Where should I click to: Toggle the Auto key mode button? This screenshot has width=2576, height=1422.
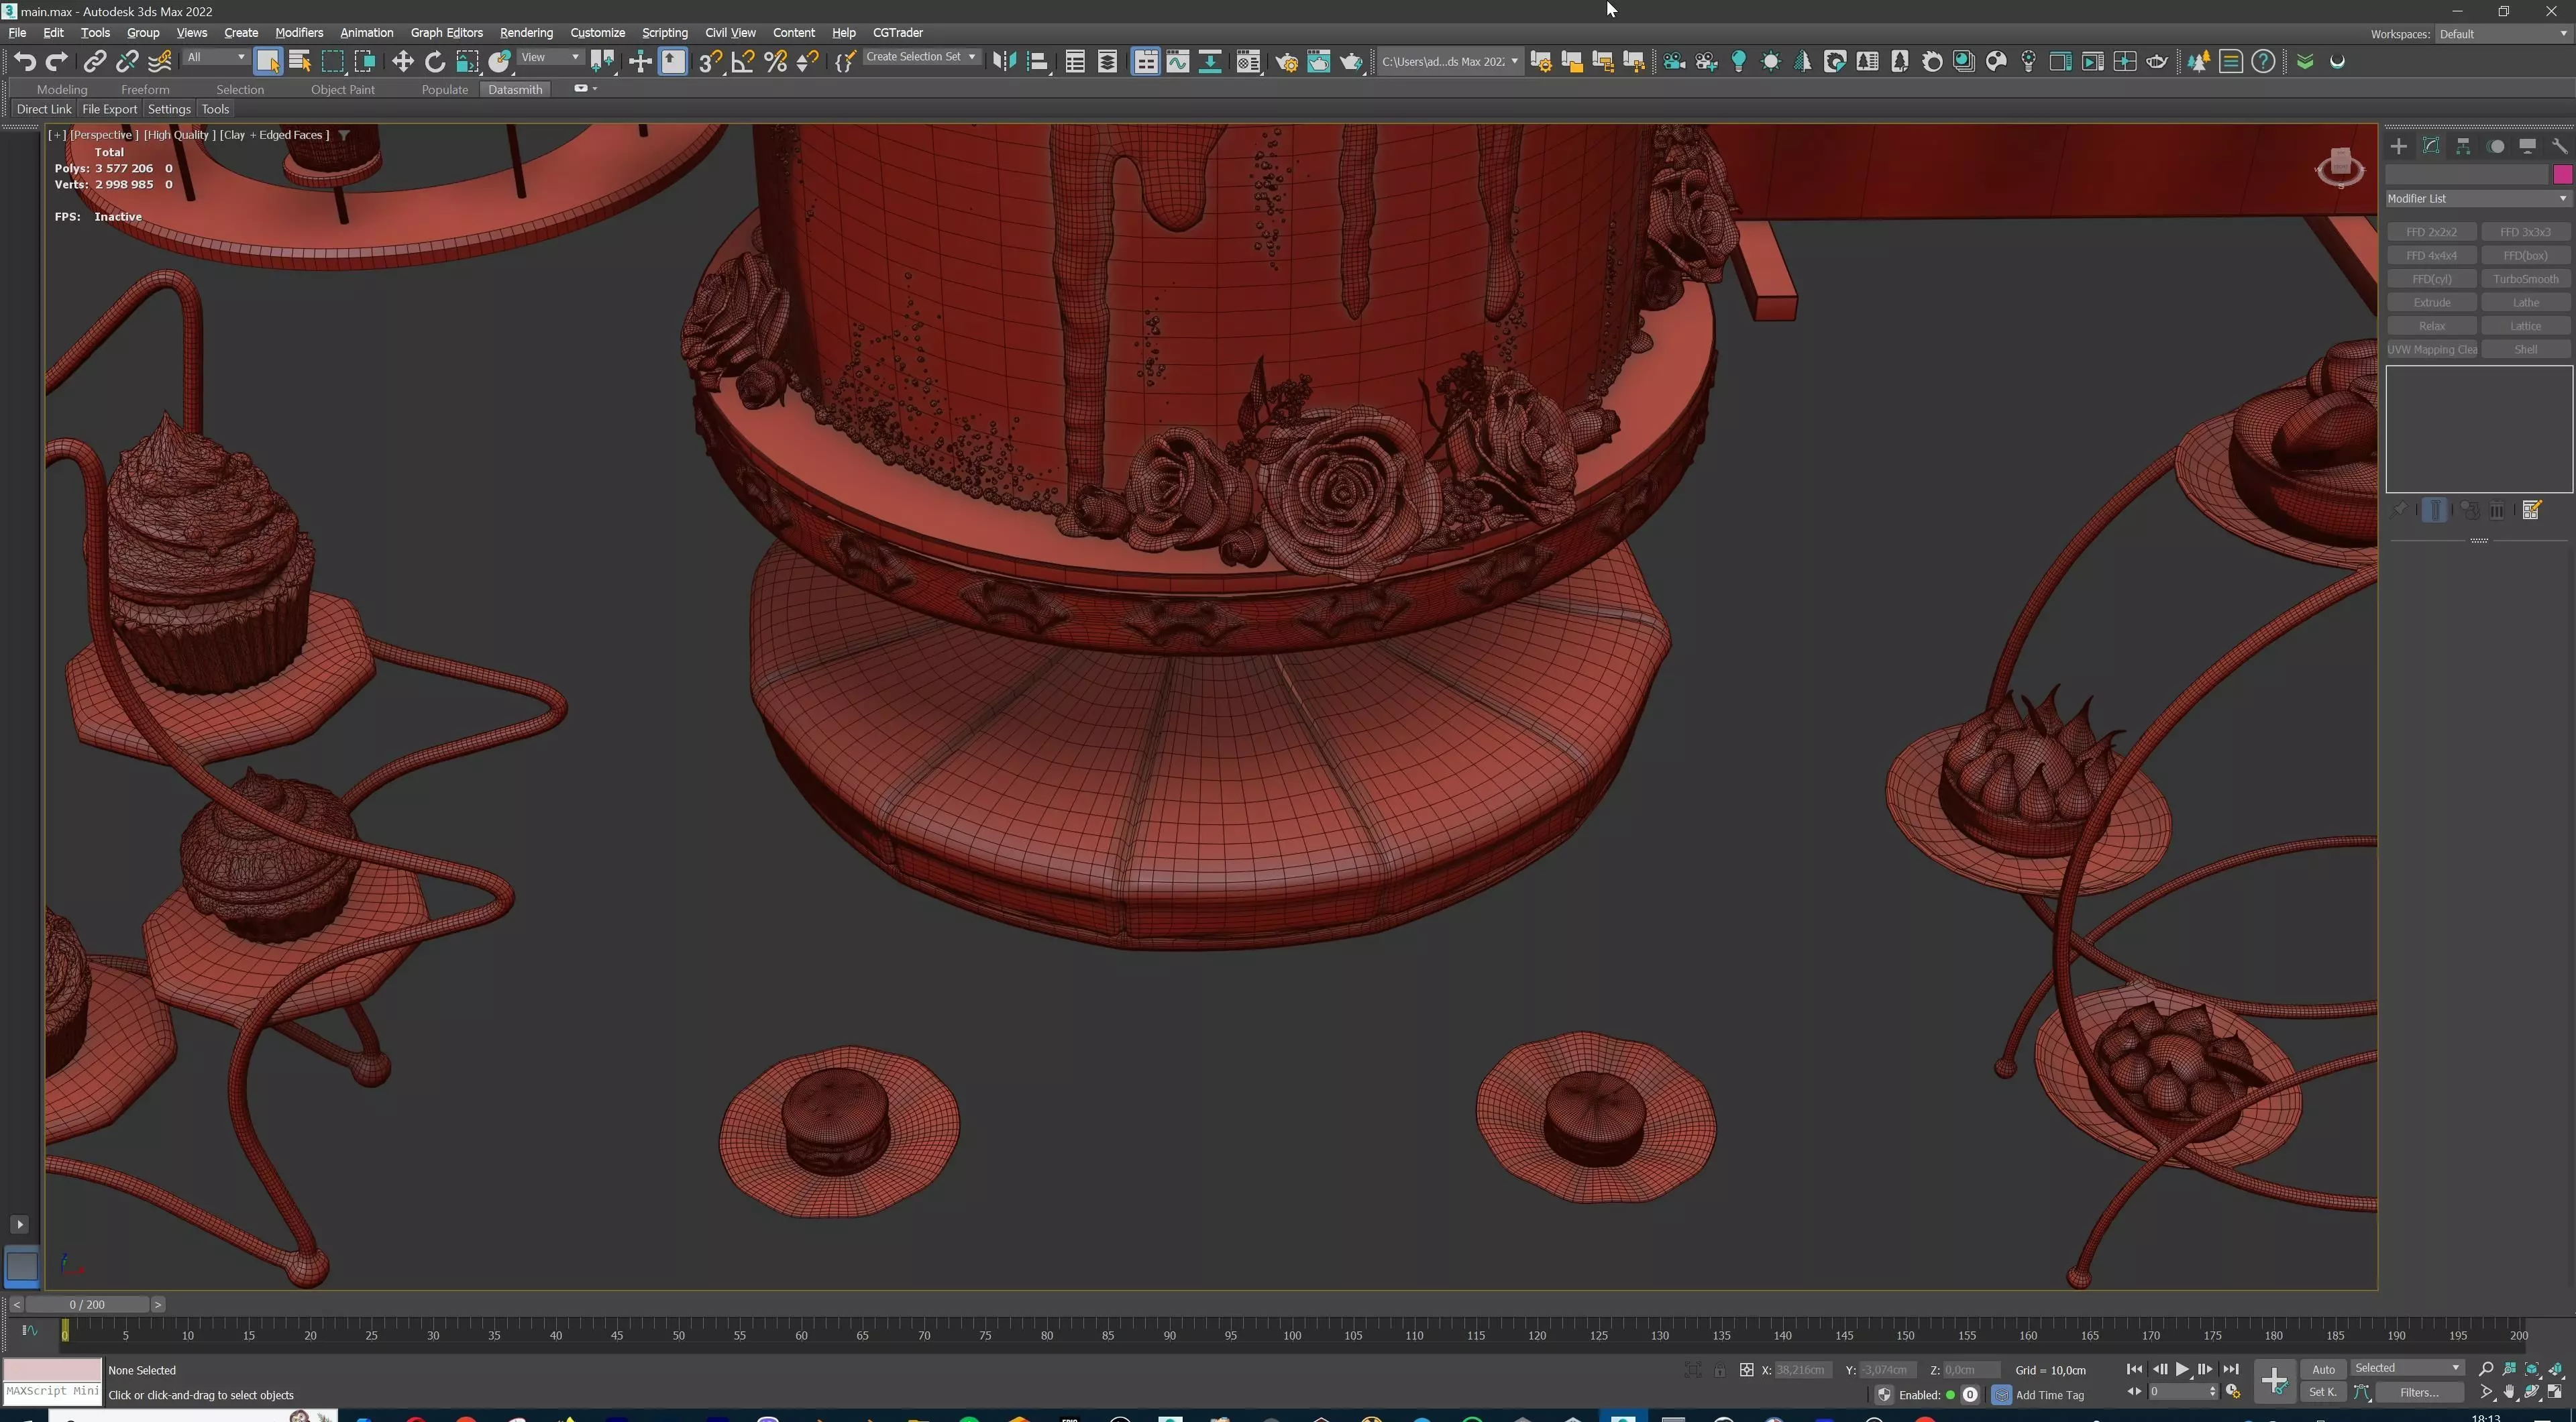click(x=2323, y=1369)
